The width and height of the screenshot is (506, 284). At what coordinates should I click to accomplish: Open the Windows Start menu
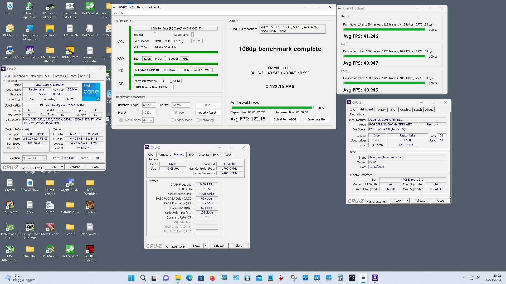click(x=131, y=278)
